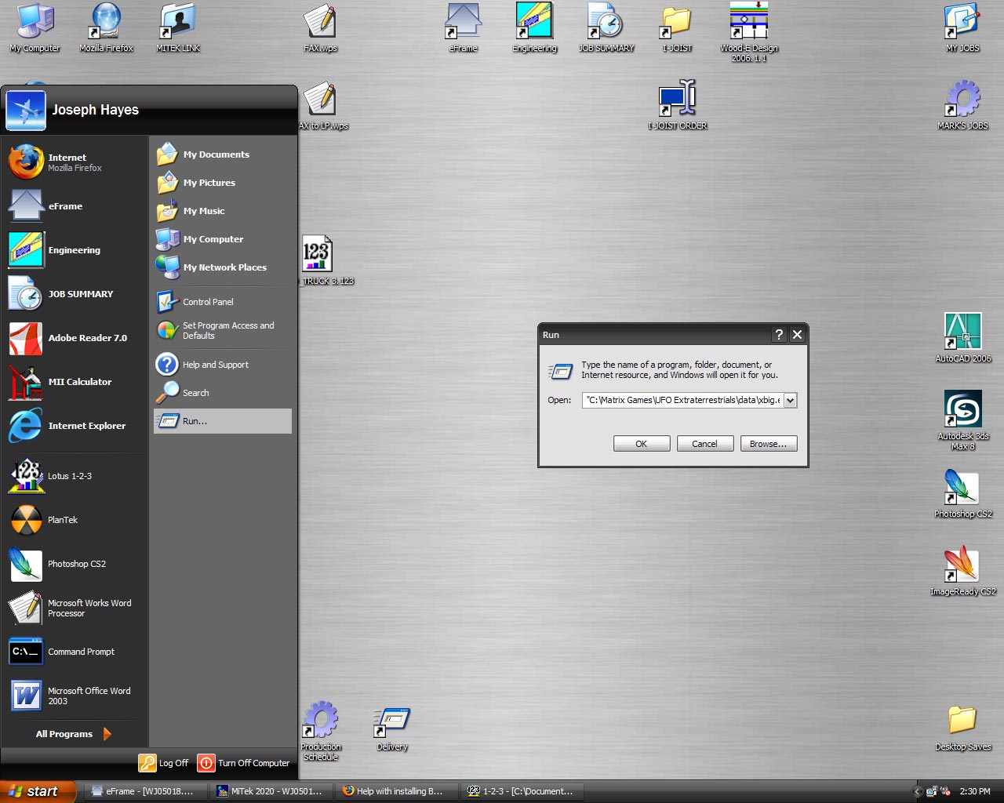Launch Adobe Reader 7.0 from Start menu
This screenshot has height=803, width=1004.
(x=75, y=338)
